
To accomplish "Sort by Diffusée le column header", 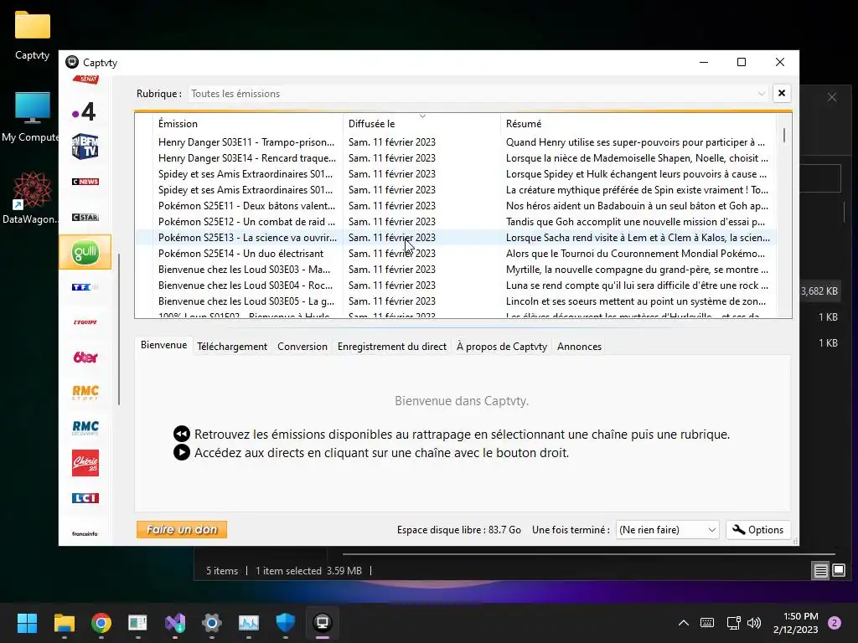I will pyautogui.click(x=421, y=124).
